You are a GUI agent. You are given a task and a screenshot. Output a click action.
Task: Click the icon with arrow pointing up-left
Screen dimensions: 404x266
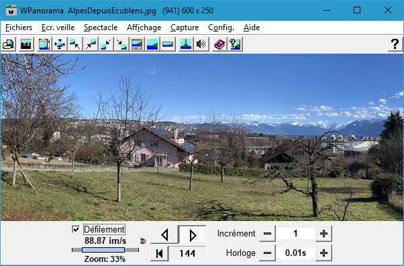75,44
